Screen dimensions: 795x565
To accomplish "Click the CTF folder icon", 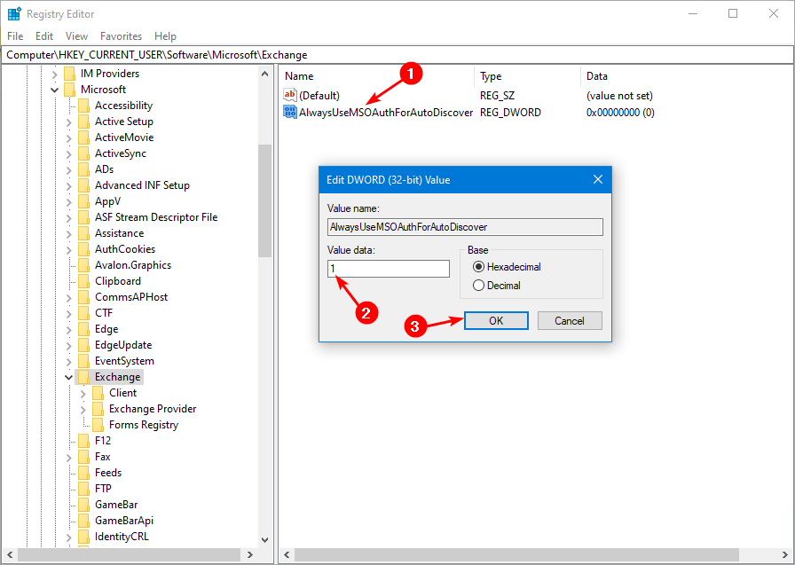I will coord(84,313).
